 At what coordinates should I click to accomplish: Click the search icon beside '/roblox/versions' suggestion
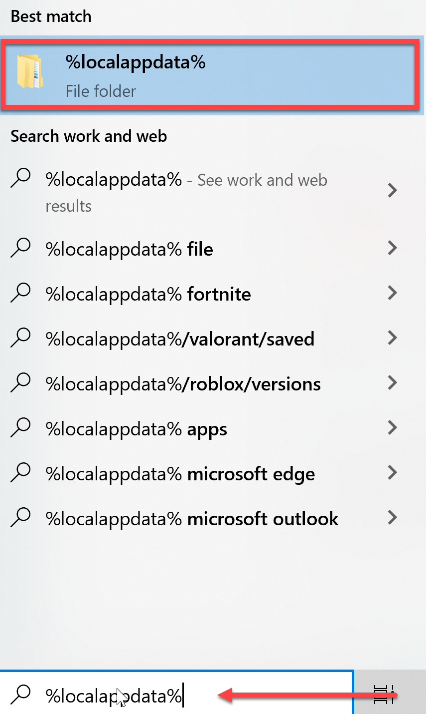coord(21,382)
